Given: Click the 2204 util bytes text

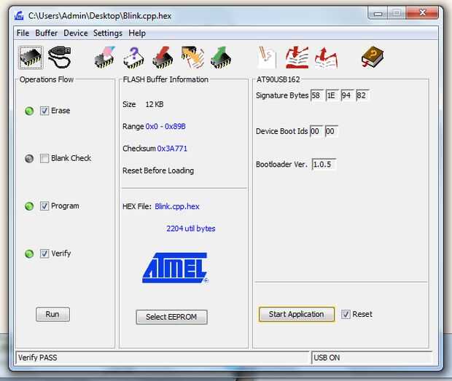Looking at the screenshot, I should pyautogui.click(x=190, y=229).
